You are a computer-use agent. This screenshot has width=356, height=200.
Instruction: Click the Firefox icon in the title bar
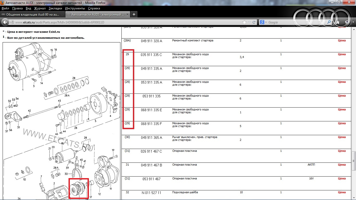coord(3,3)
